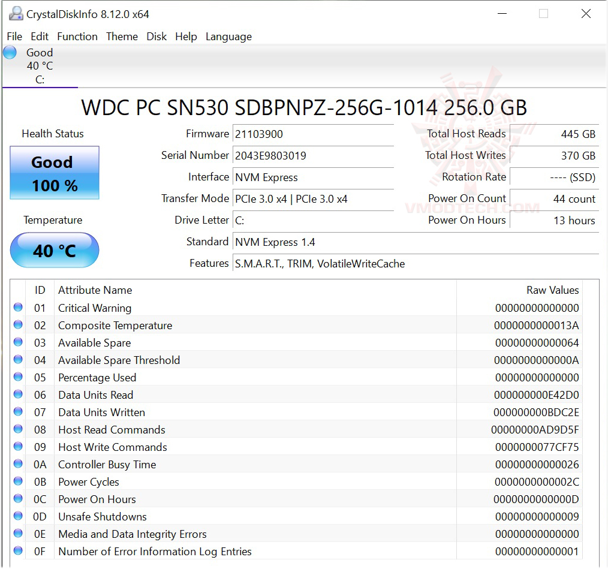The width and height of the screenshot is (608, 569).
Task: Select the Percentage Used attribute name
Action: pos(97,377)
